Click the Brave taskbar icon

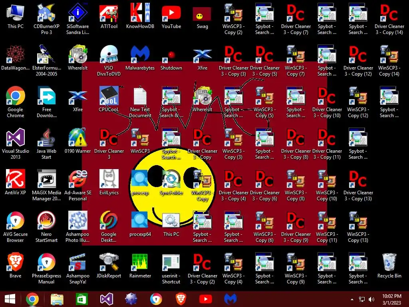click(x=181, y=299)
